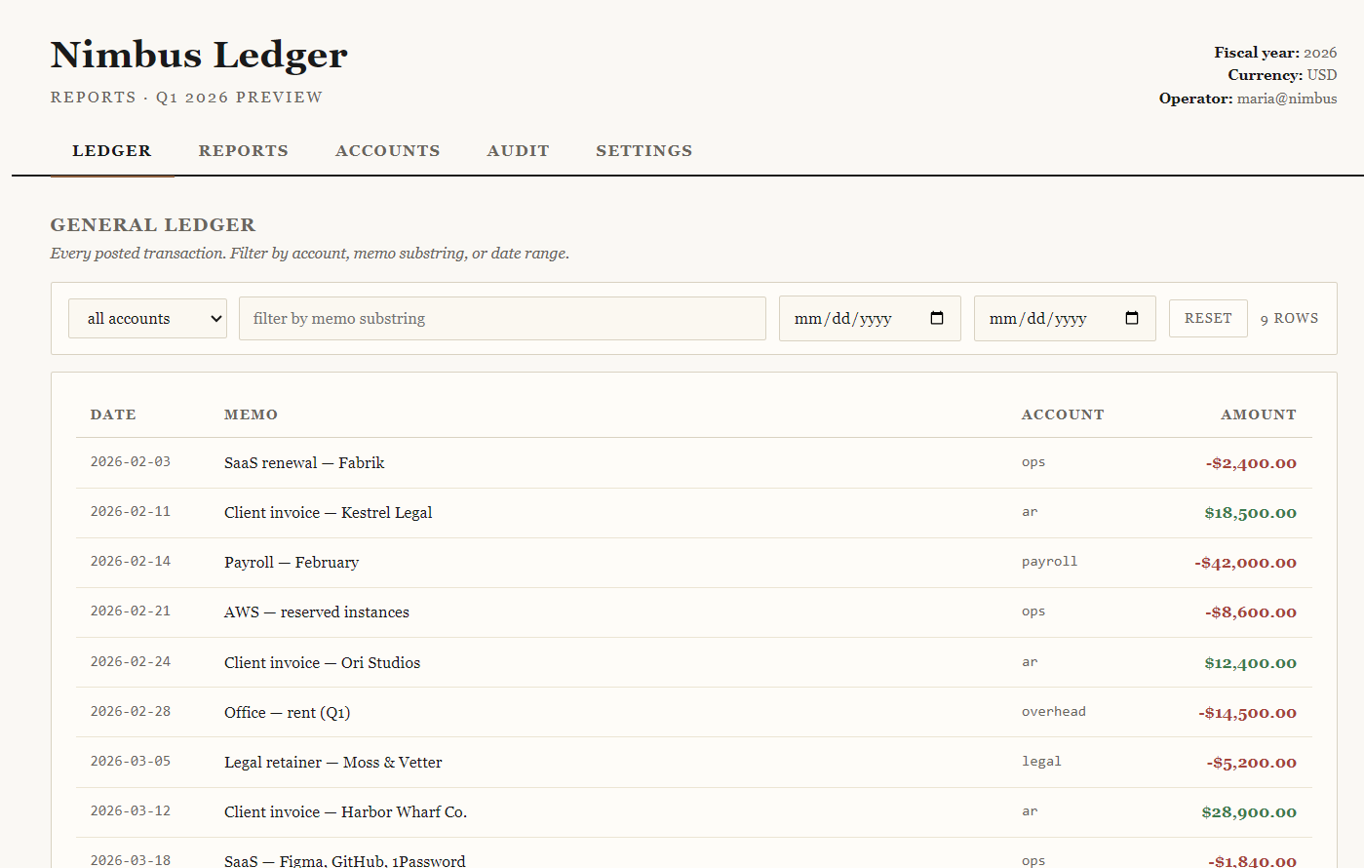Viewport: 1364px width, 868px height.
Task: Switch to the Ledger tab
Action: pos(112,151)
